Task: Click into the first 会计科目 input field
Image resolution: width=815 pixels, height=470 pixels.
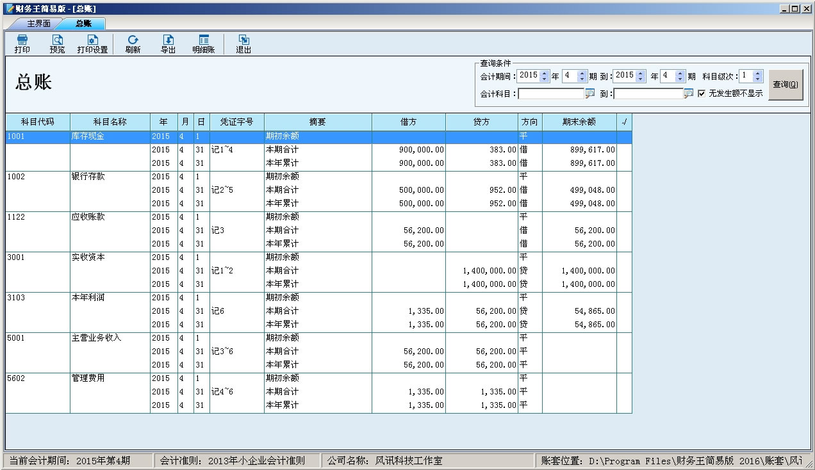Action: pos(551,93)
